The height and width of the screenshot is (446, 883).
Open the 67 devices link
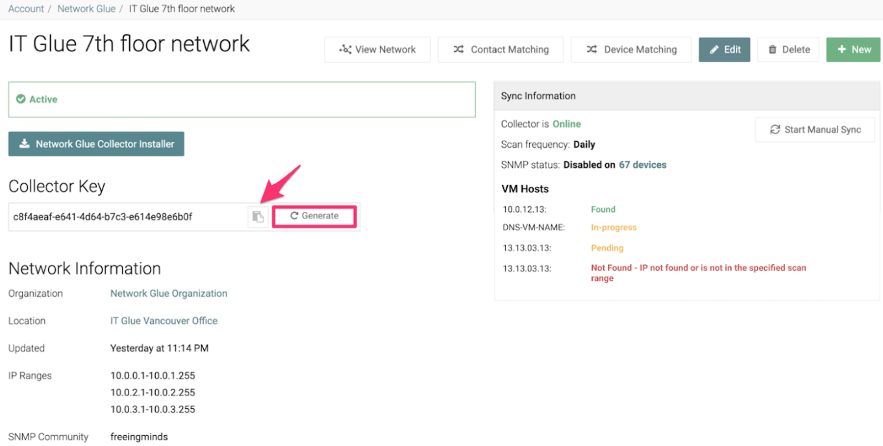[643, 165]
